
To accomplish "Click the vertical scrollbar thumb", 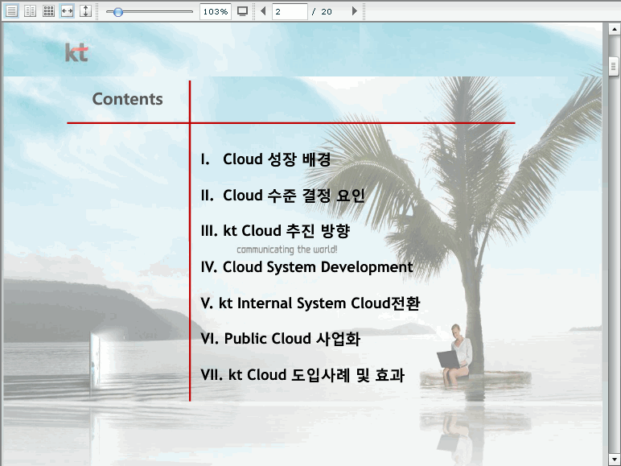I will tap(614, 67).
